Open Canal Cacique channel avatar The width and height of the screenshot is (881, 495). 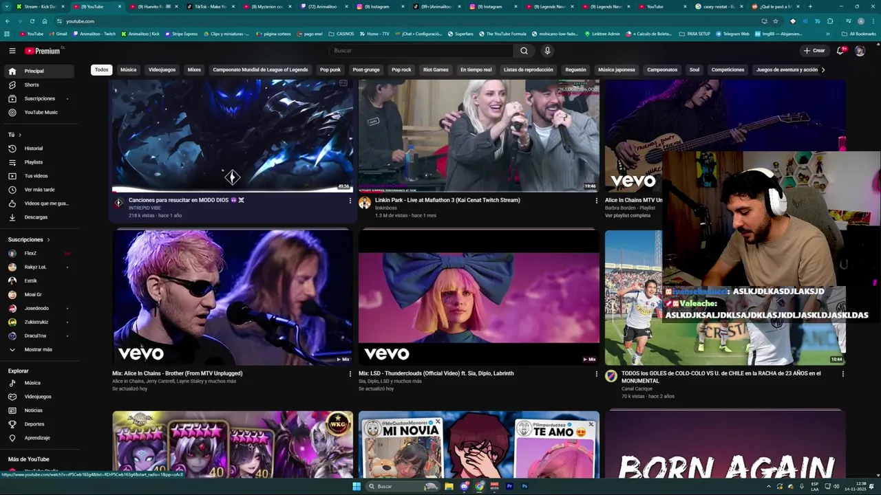(611, 376)
